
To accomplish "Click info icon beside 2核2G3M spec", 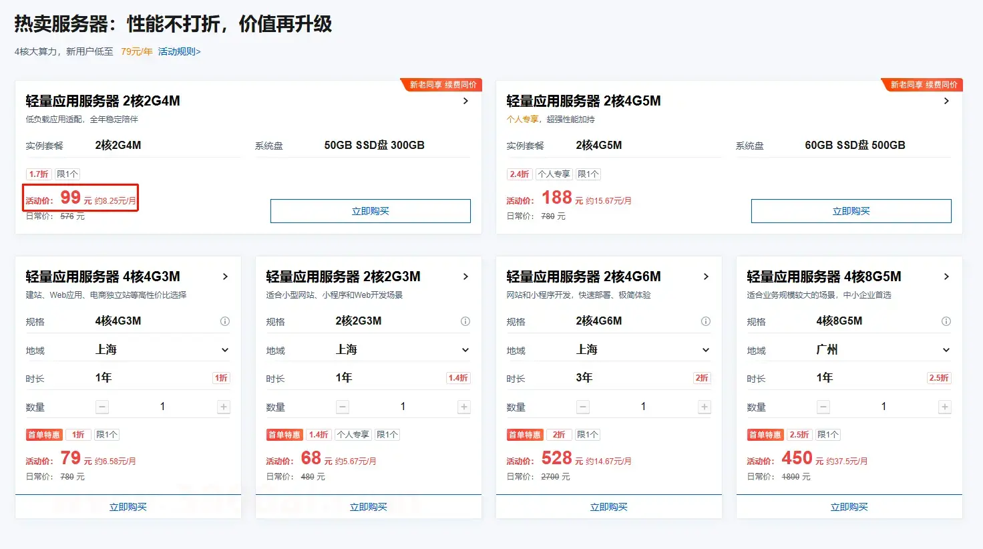I will click(x=465, y=321).
